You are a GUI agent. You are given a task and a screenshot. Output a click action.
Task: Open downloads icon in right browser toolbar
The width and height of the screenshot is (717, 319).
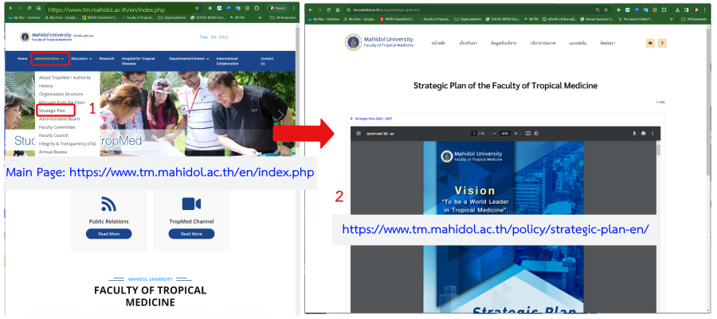[x=677, y=10]
